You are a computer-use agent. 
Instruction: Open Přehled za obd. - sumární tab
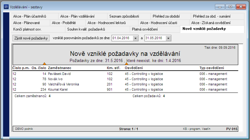click(x=217, y=16)
